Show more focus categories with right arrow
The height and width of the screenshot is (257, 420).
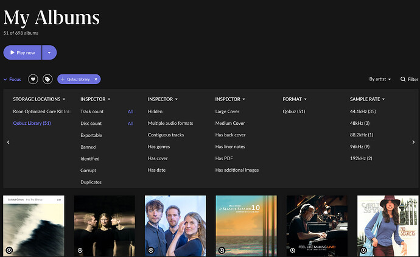point(413,142)
